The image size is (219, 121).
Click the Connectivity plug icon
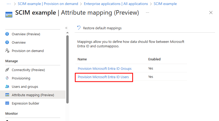7,70
